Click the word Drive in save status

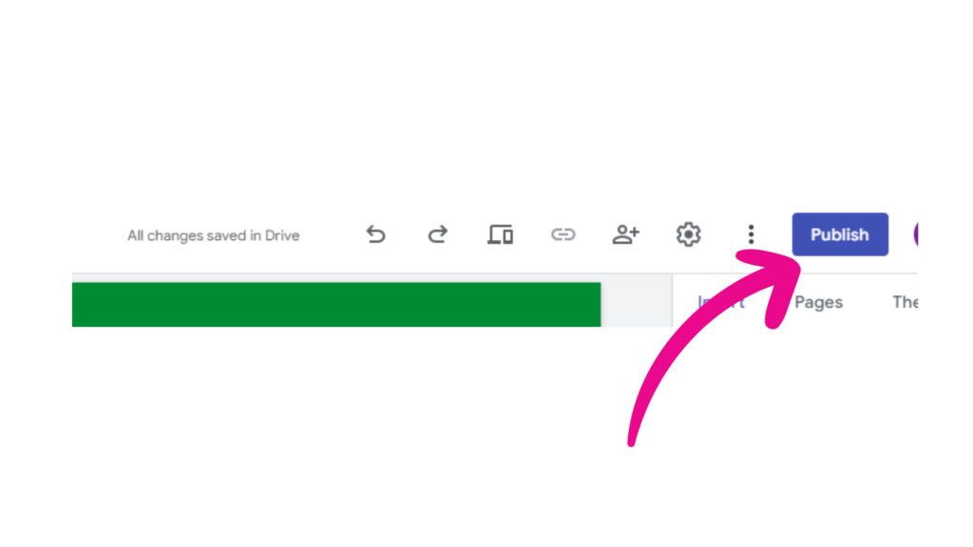(x=282, y=236)
